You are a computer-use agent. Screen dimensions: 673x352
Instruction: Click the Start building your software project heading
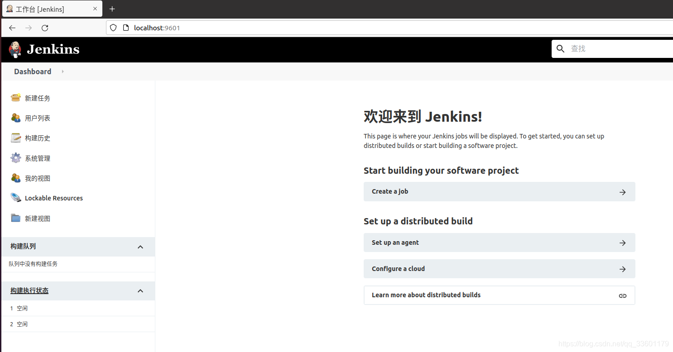(x=441, y=171)
